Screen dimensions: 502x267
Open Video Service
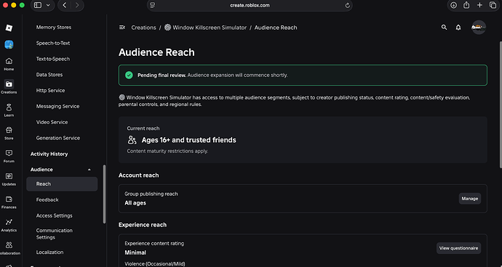pyautogui.click(x=52, y=122)
